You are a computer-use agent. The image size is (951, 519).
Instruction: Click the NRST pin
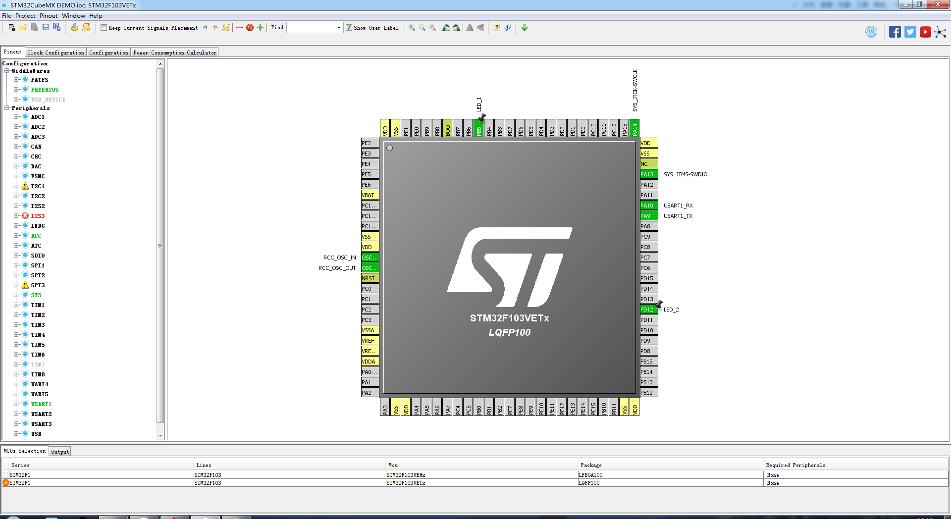click(370, 278)
